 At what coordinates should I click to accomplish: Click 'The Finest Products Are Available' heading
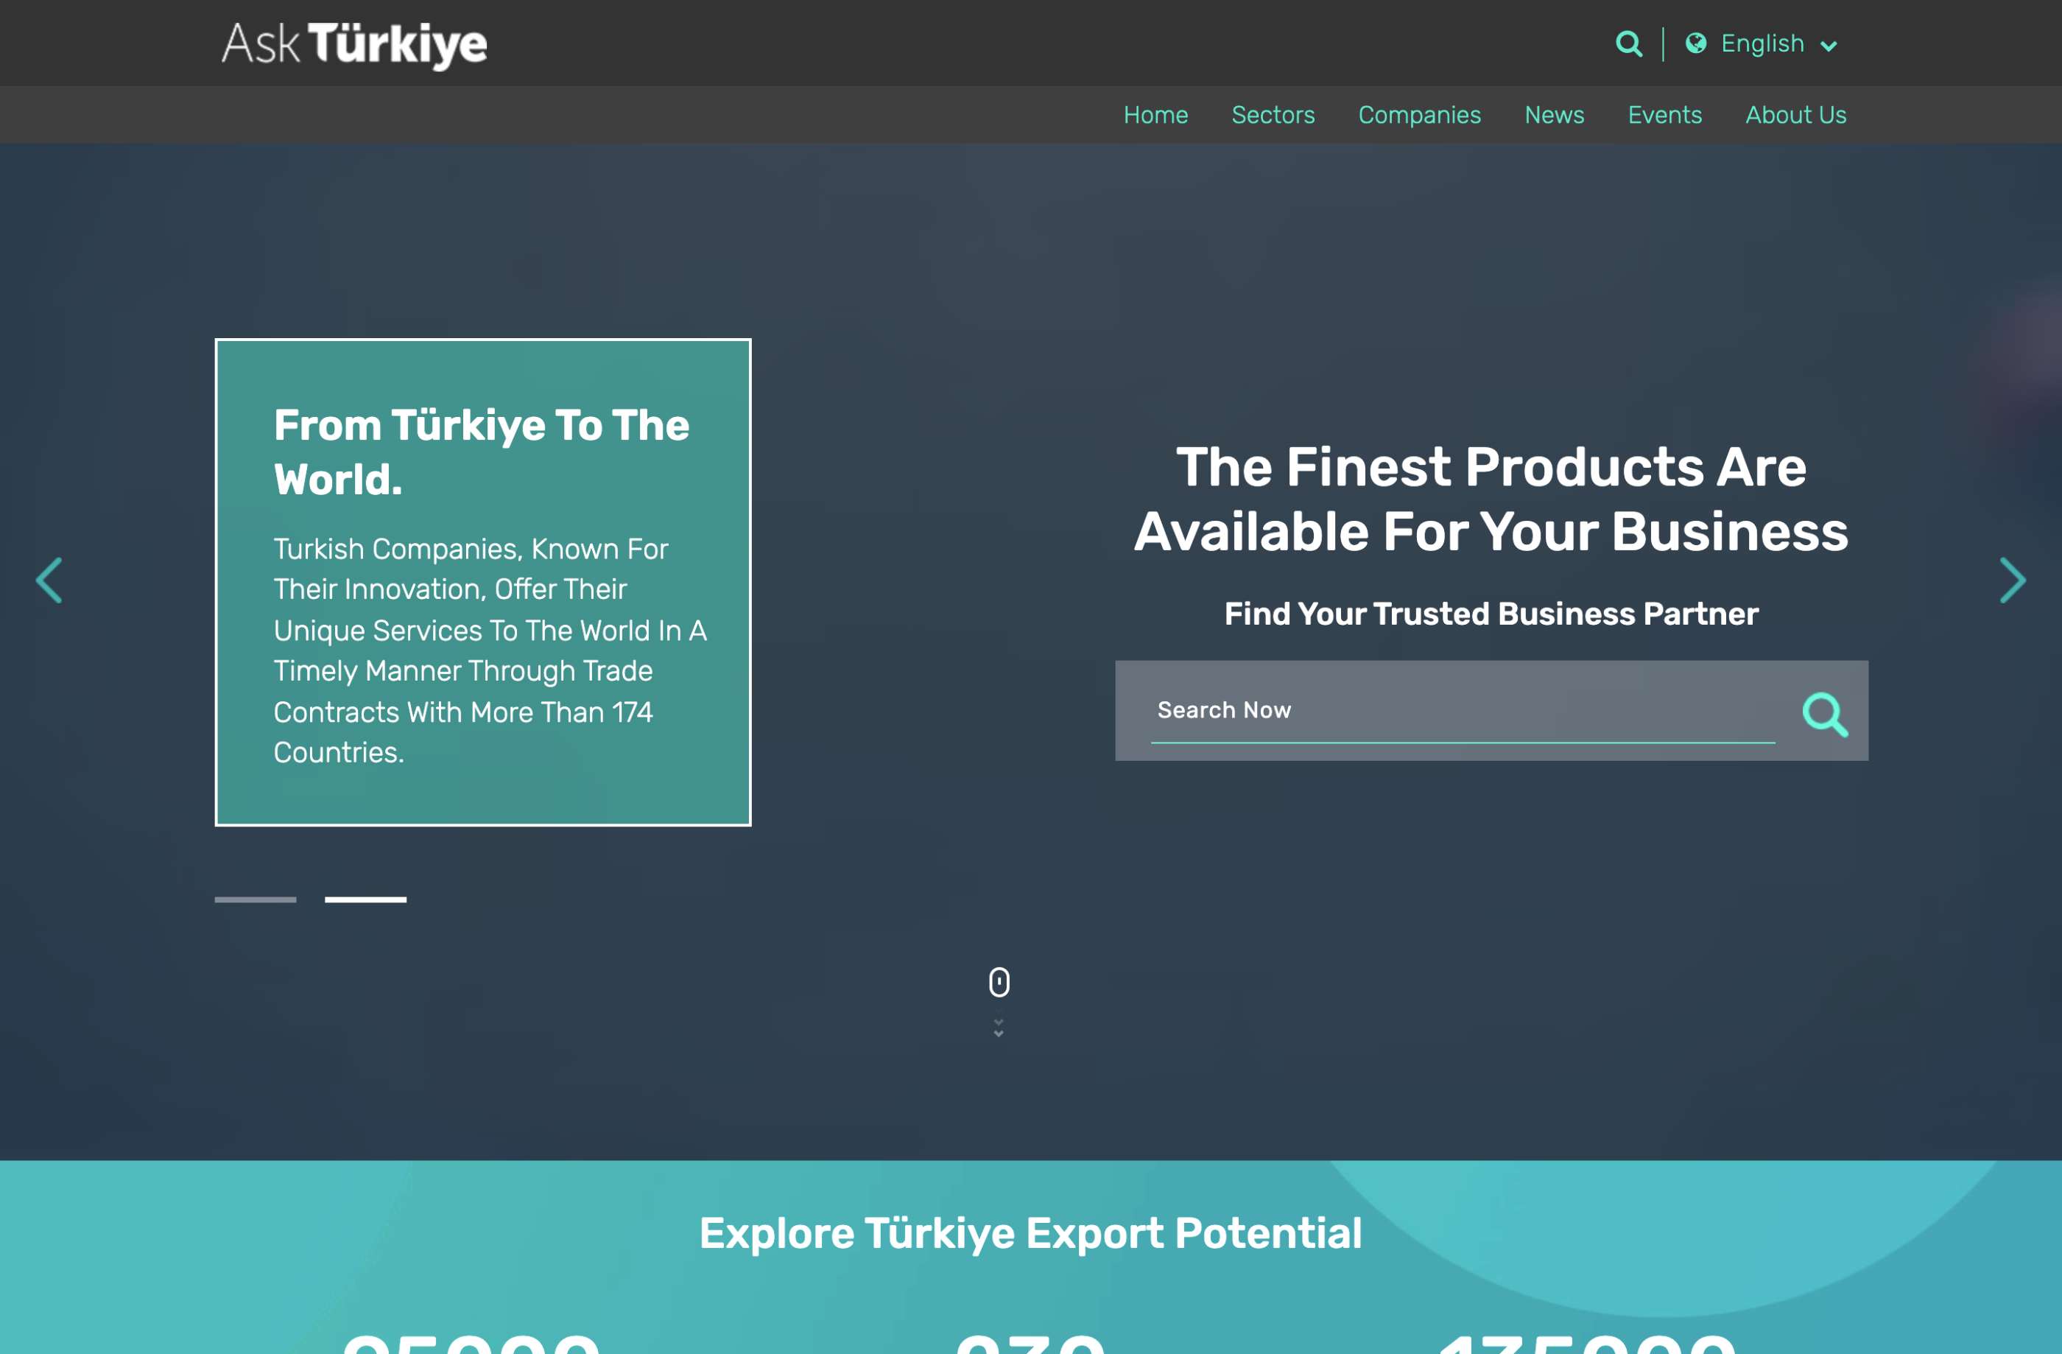(1491, 499)
